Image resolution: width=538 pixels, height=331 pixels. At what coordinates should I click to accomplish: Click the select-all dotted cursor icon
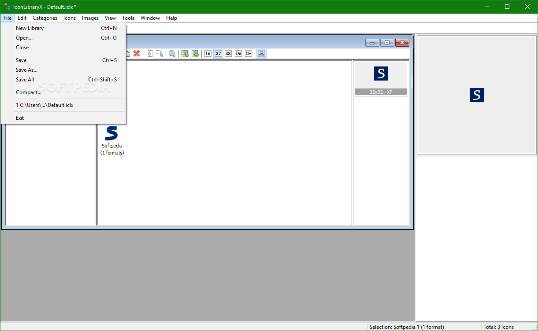[149, 53]
